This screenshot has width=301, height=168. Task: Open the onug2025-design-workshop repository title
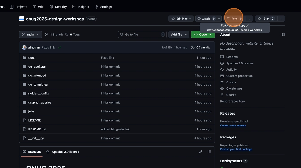tap(55, 19)
